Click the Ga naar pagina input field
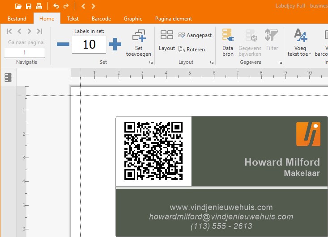The width and height of the screenshot is (328, 237). [25, 53]
